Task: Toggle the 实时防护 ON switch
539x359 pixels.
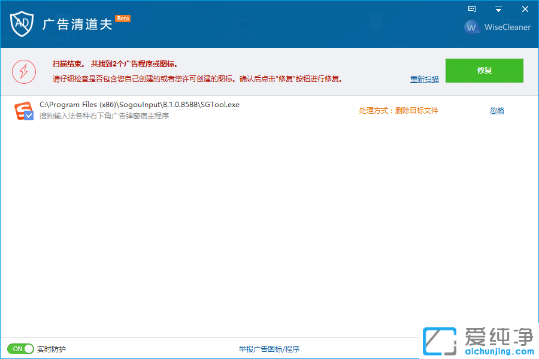Action: 20,349
